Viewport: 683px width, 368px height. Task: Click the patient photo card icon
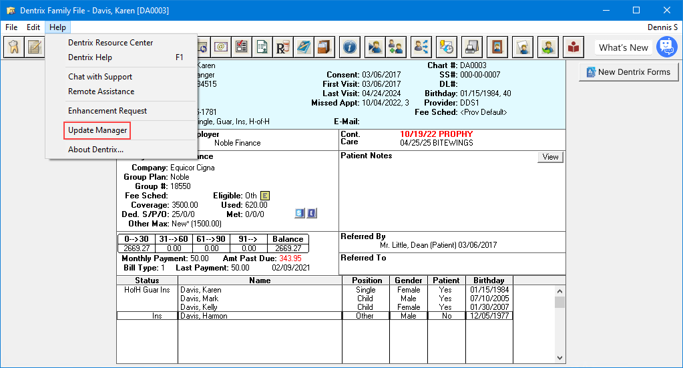coord(523,47)
